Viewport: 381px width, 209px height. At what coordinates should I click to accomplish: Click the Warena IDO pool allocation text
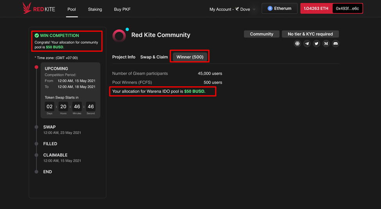coord(159,91)
